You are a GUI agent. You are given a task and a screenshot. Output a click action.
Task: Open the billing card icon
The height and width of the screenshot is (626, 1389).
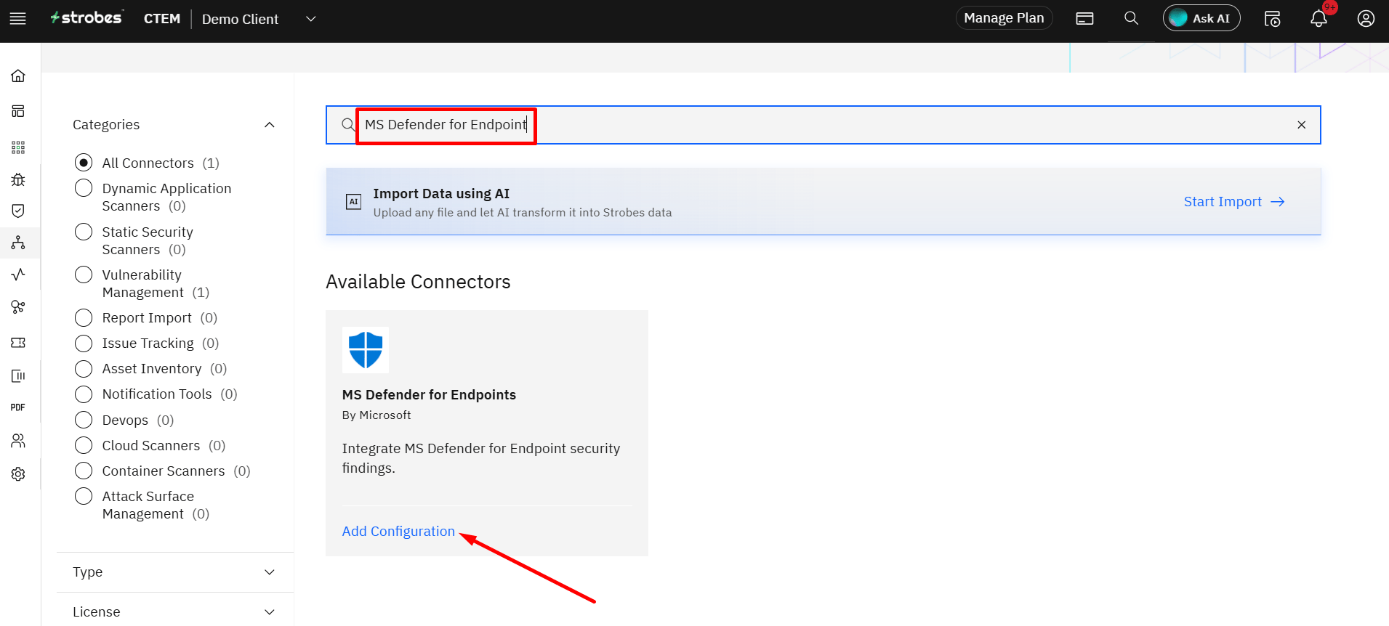(1084, 19)
